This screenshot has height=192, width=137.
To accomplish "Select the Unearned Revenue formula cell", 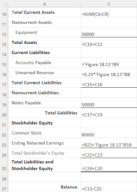I will coord(109,73).
